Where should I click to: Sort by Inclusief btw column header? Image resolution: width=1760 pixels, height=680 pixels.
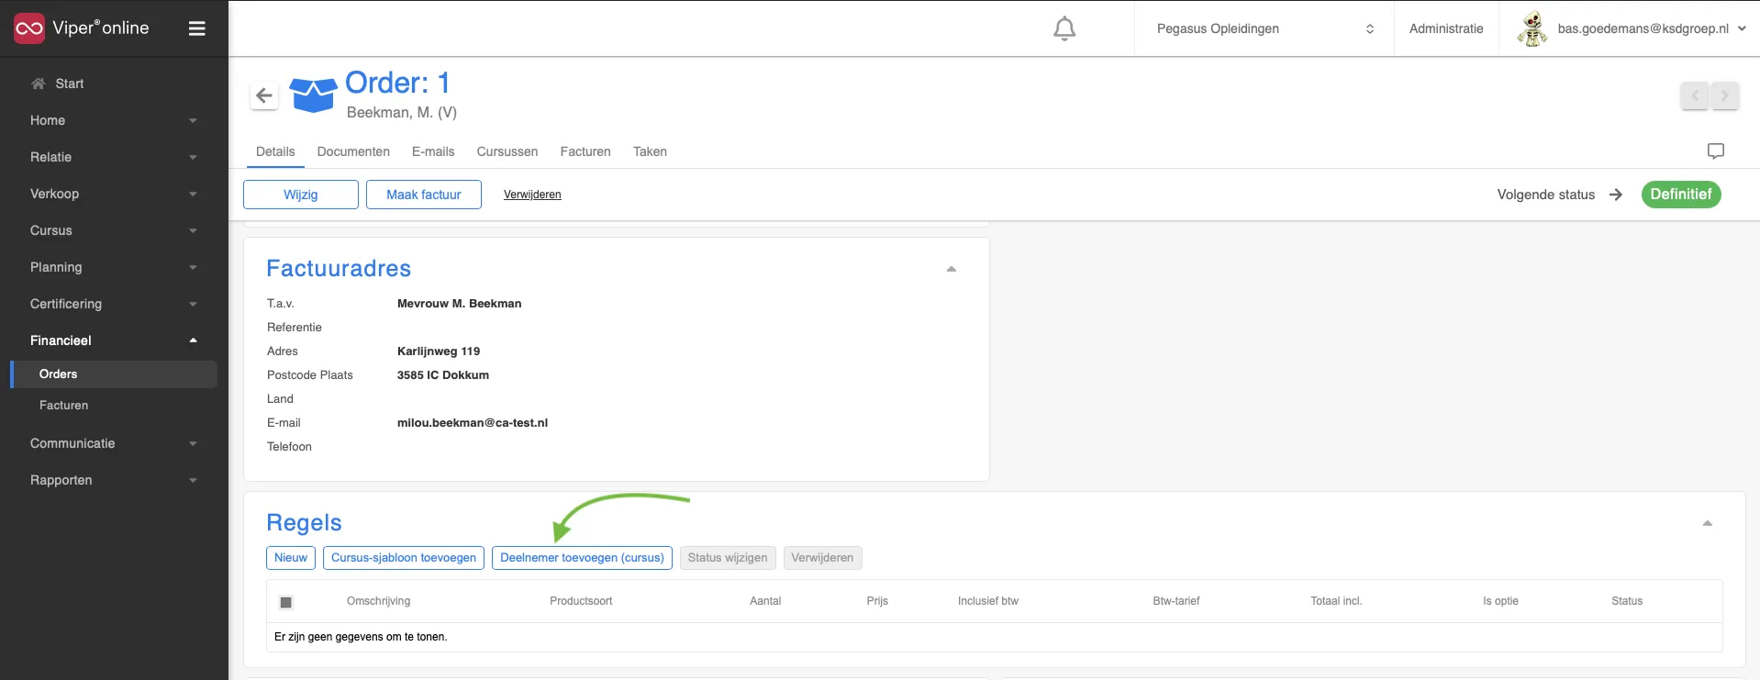[x=988, y=601]
